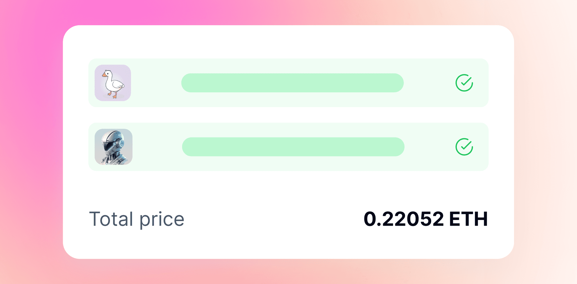The height and width of the screenshot is (284, 577).
Task: Open the silver robot helmet NFT image
Action: (x=113, y=147)
